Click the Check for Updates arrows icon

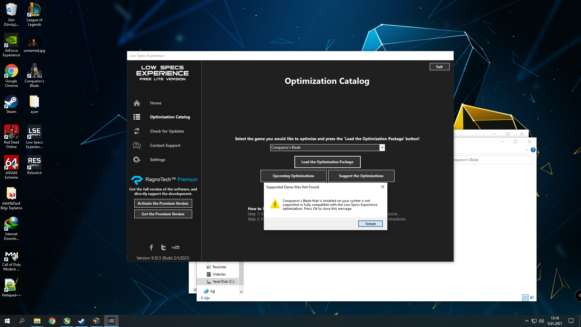[x=137, y=131]
